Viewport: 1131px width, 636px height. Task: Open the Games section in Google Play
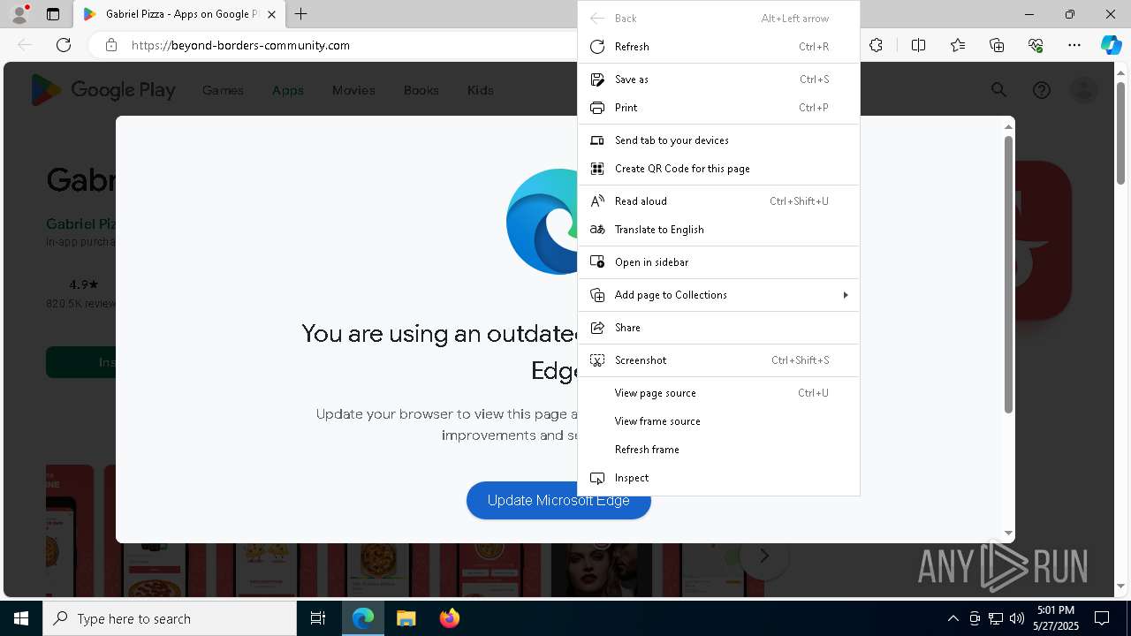223,90
